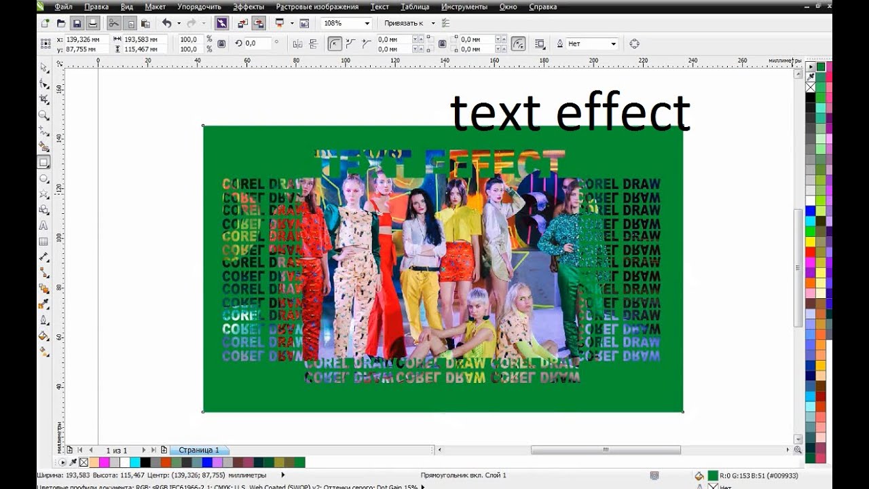This screenshot has width=869, height=489.
Task: Open the Справка menu
Action: (x=542, y=6)
